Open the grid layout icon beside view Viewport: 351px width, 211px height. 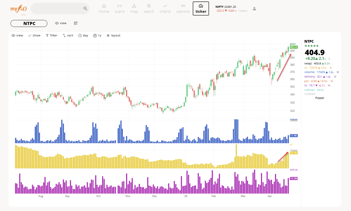[75, 23]
